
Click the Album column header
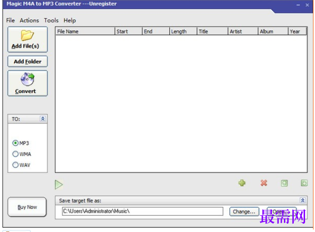pyautogui.click(x=273, y=31)
